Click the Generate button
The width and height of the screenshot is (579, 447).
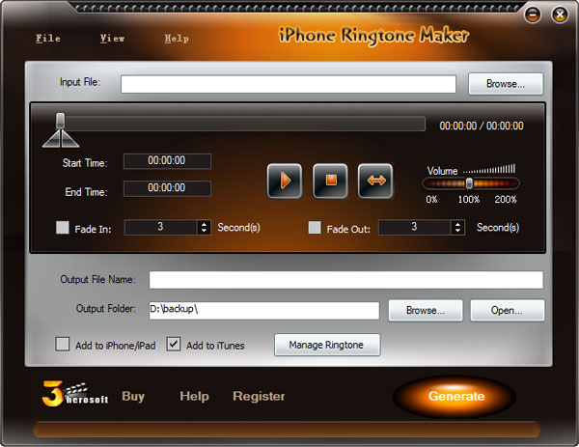coord(455,397)
